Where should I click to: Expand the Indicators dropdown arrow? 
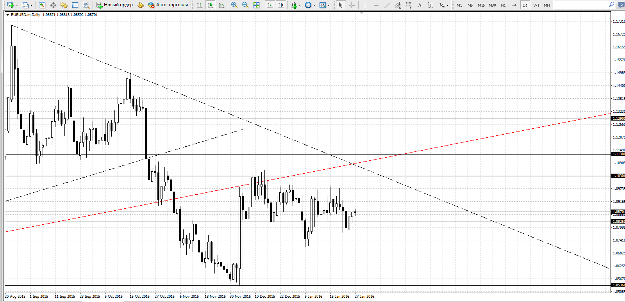(300, 5)
